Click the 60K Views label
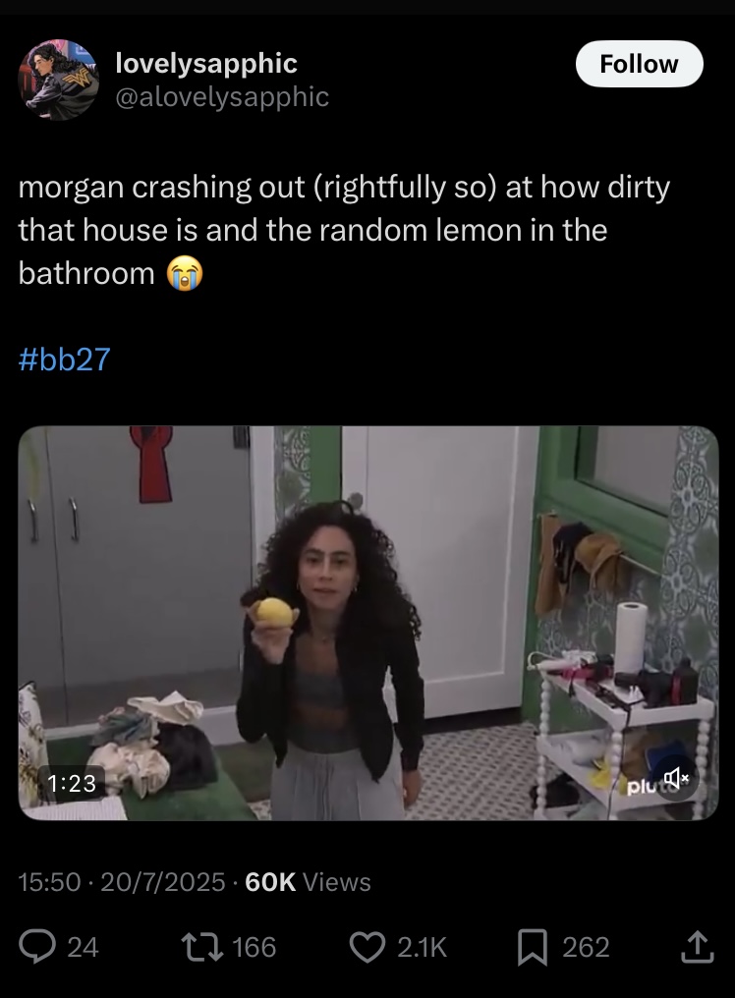 pos(308,882)
